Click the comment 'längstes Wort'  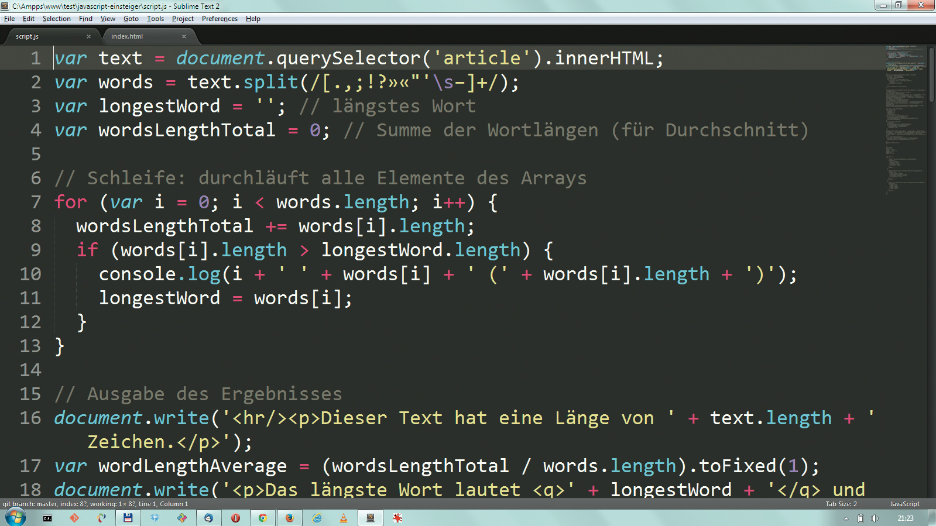pos(404,106)
